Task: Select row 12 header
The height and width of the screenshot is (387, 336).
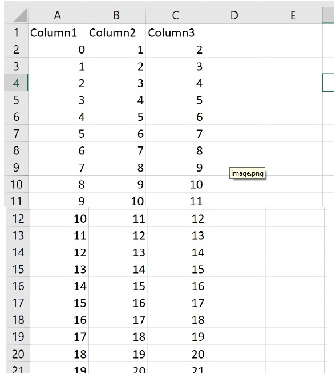Action: (x=18, y=218)
